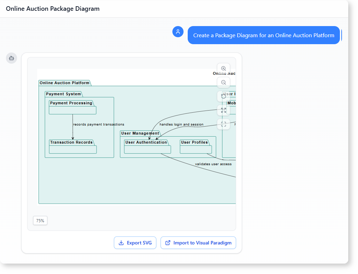Click the 'records payment transactions' label
The width and height of the screenshot is (358, 274).
[x=99, y=124]
